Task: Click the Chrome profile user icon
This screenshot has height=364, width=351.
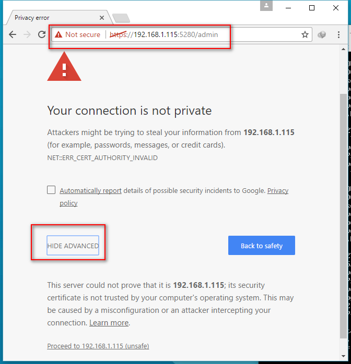Action: click(267, 6)
